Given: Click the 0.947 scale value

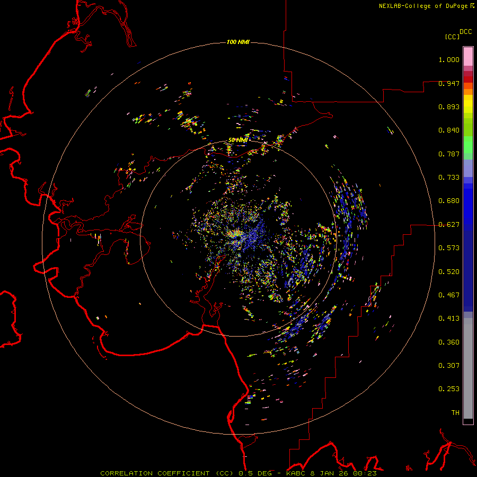Looking at the screenshot, I should click(x=449, y=83).
